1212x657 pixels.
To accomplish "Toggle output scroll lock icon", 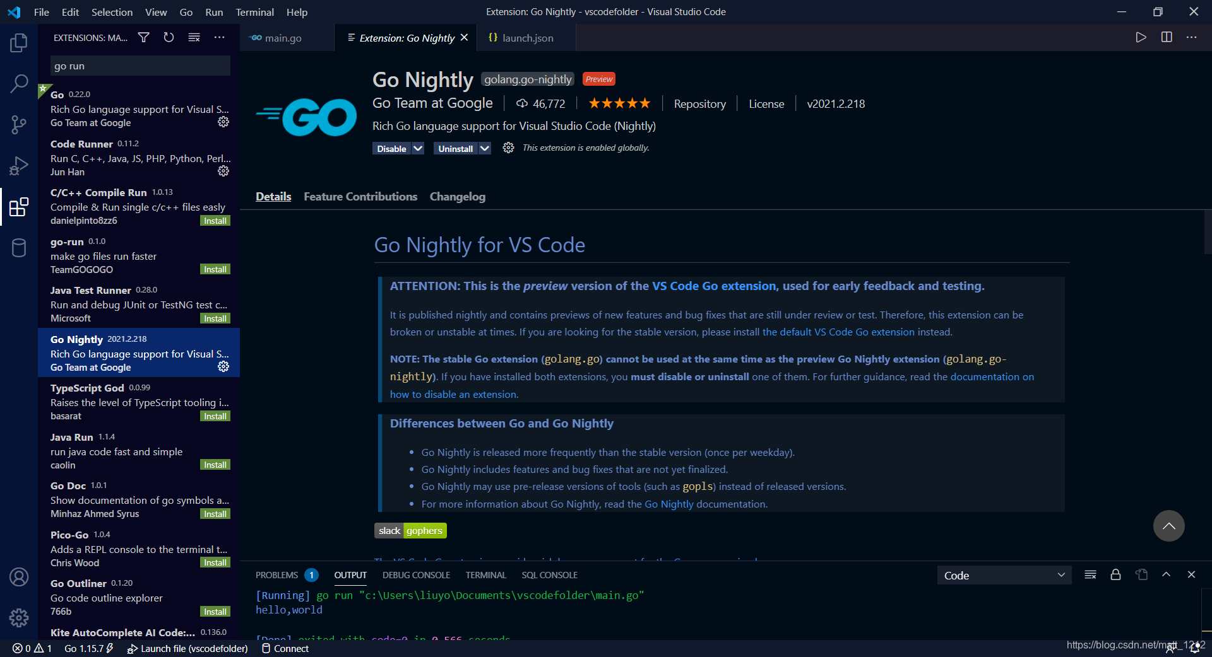I will [1115, 574].
